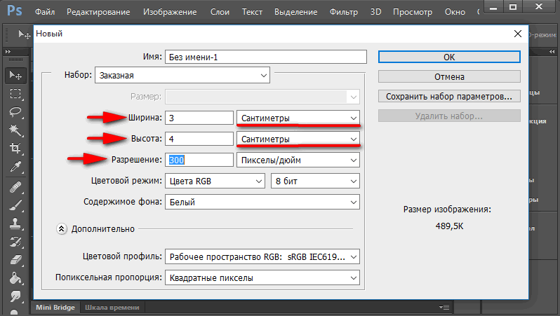Viewport: 560px width, 316px height.
Task: Open the Ширина units dropdown
Action: click(298, 118)
